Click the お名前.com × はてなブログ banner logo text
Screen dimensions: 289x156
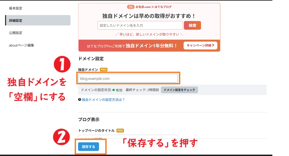point(154,7)
